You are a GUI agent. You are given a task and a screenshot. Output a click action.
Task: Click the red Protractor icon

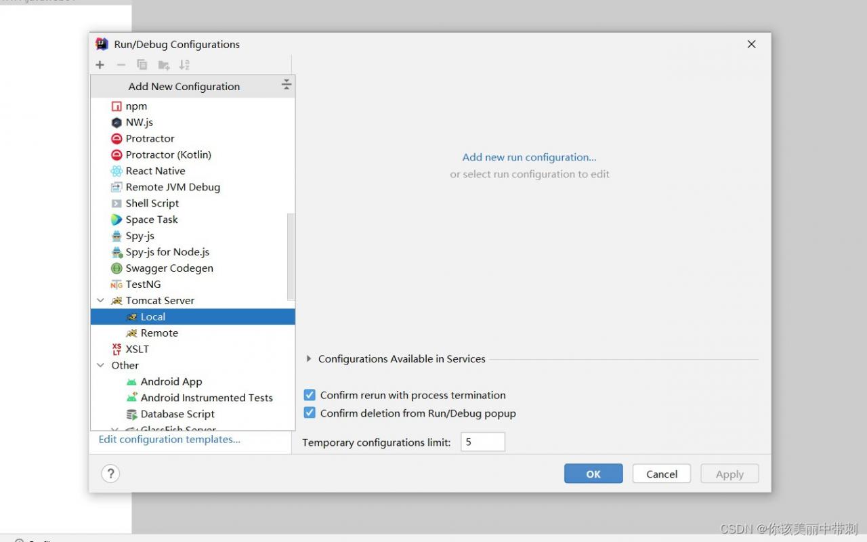click(117, 139)
